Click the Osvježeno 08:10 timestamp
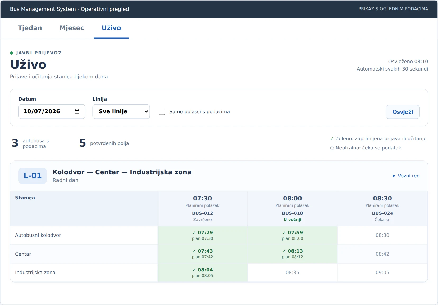This screenshot has width=438, height=305. coord(408,62)
